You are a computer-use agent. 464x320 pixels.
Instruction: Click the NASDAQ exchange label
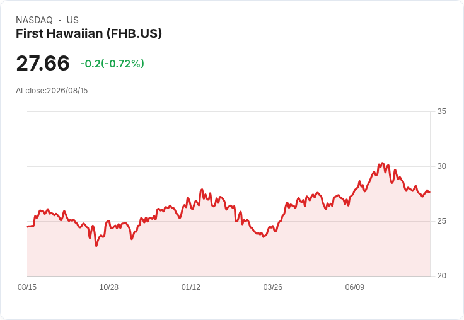(x=34, y=20)
